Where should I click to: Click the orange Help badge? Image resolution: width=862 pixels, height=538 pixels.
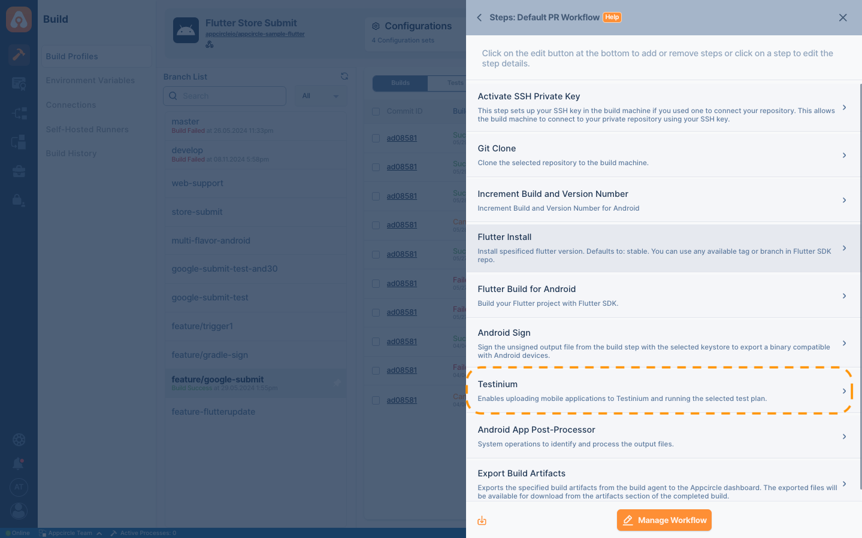(612, 17)
